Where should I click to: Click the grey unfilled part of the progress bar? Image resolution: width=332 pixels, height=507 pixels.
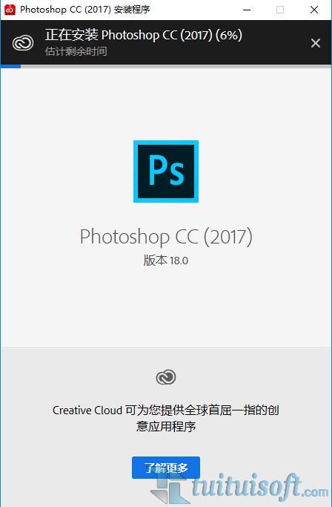click(176, 66)
